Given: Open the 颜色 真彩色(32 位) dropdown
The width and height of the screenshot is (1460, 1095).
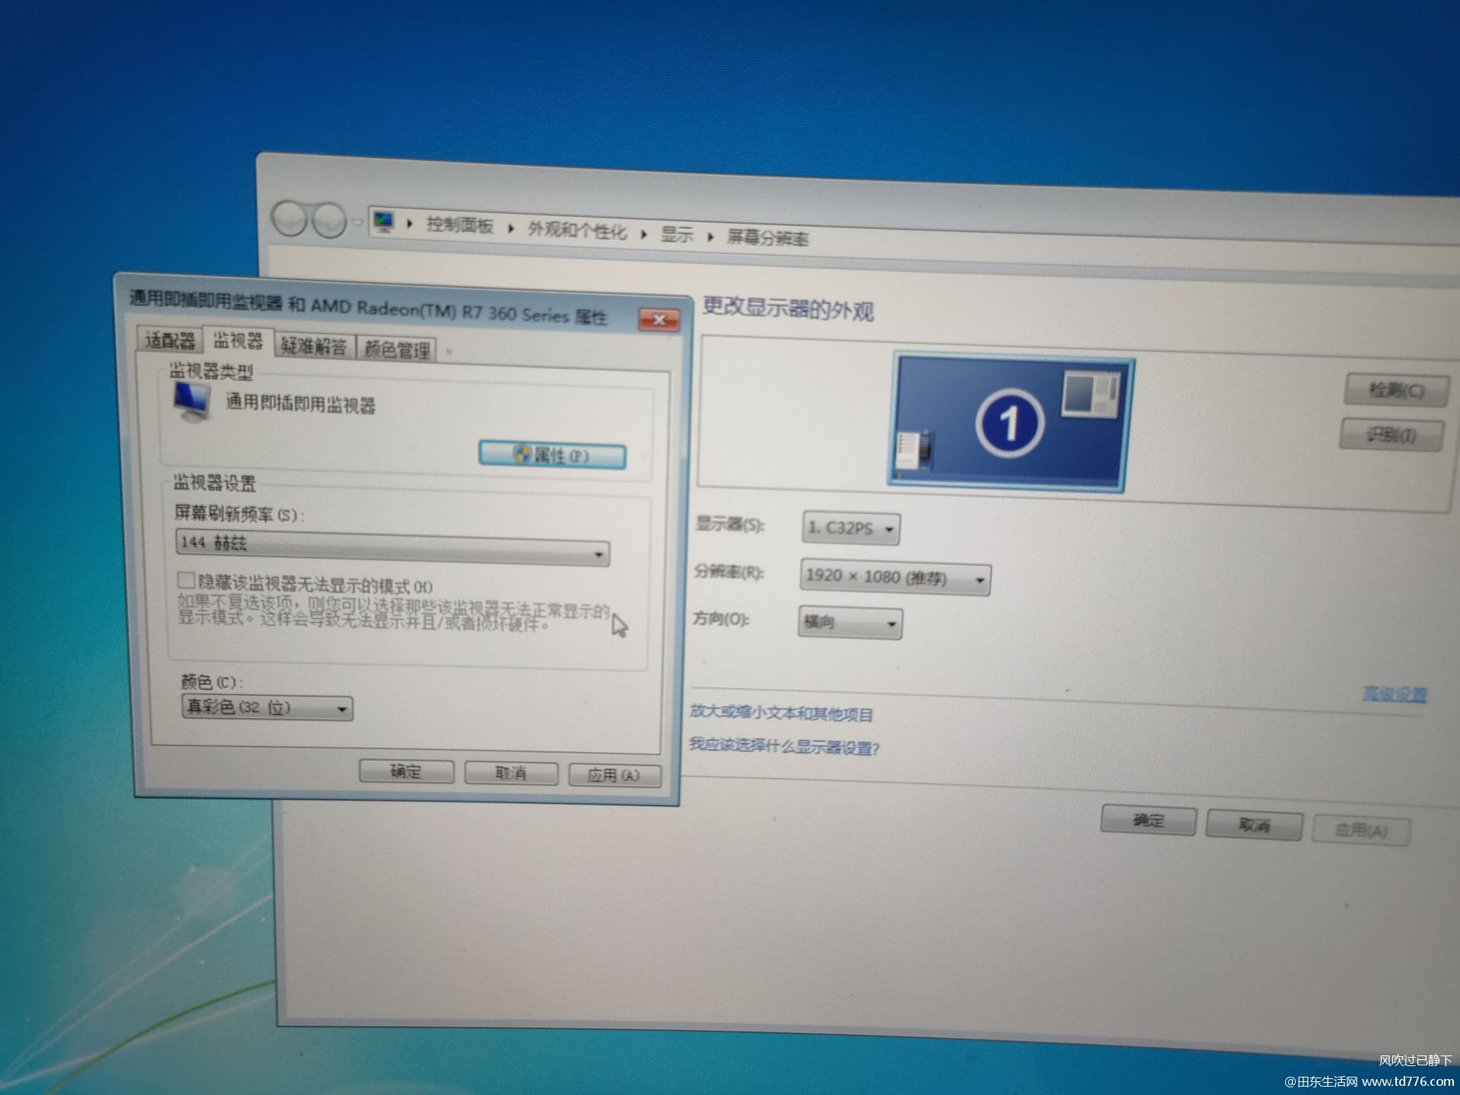Looking at the screenshot, I should (x=267, y=707).
